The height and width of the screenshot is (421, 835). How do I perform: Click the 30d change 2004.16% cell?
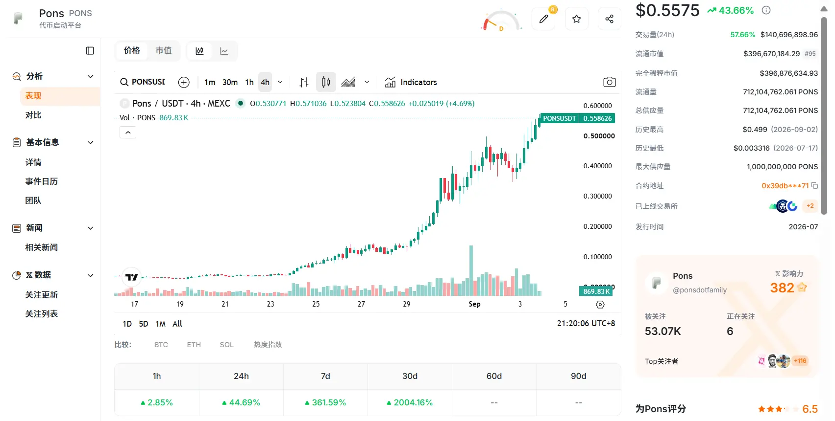tap(410, 403)
